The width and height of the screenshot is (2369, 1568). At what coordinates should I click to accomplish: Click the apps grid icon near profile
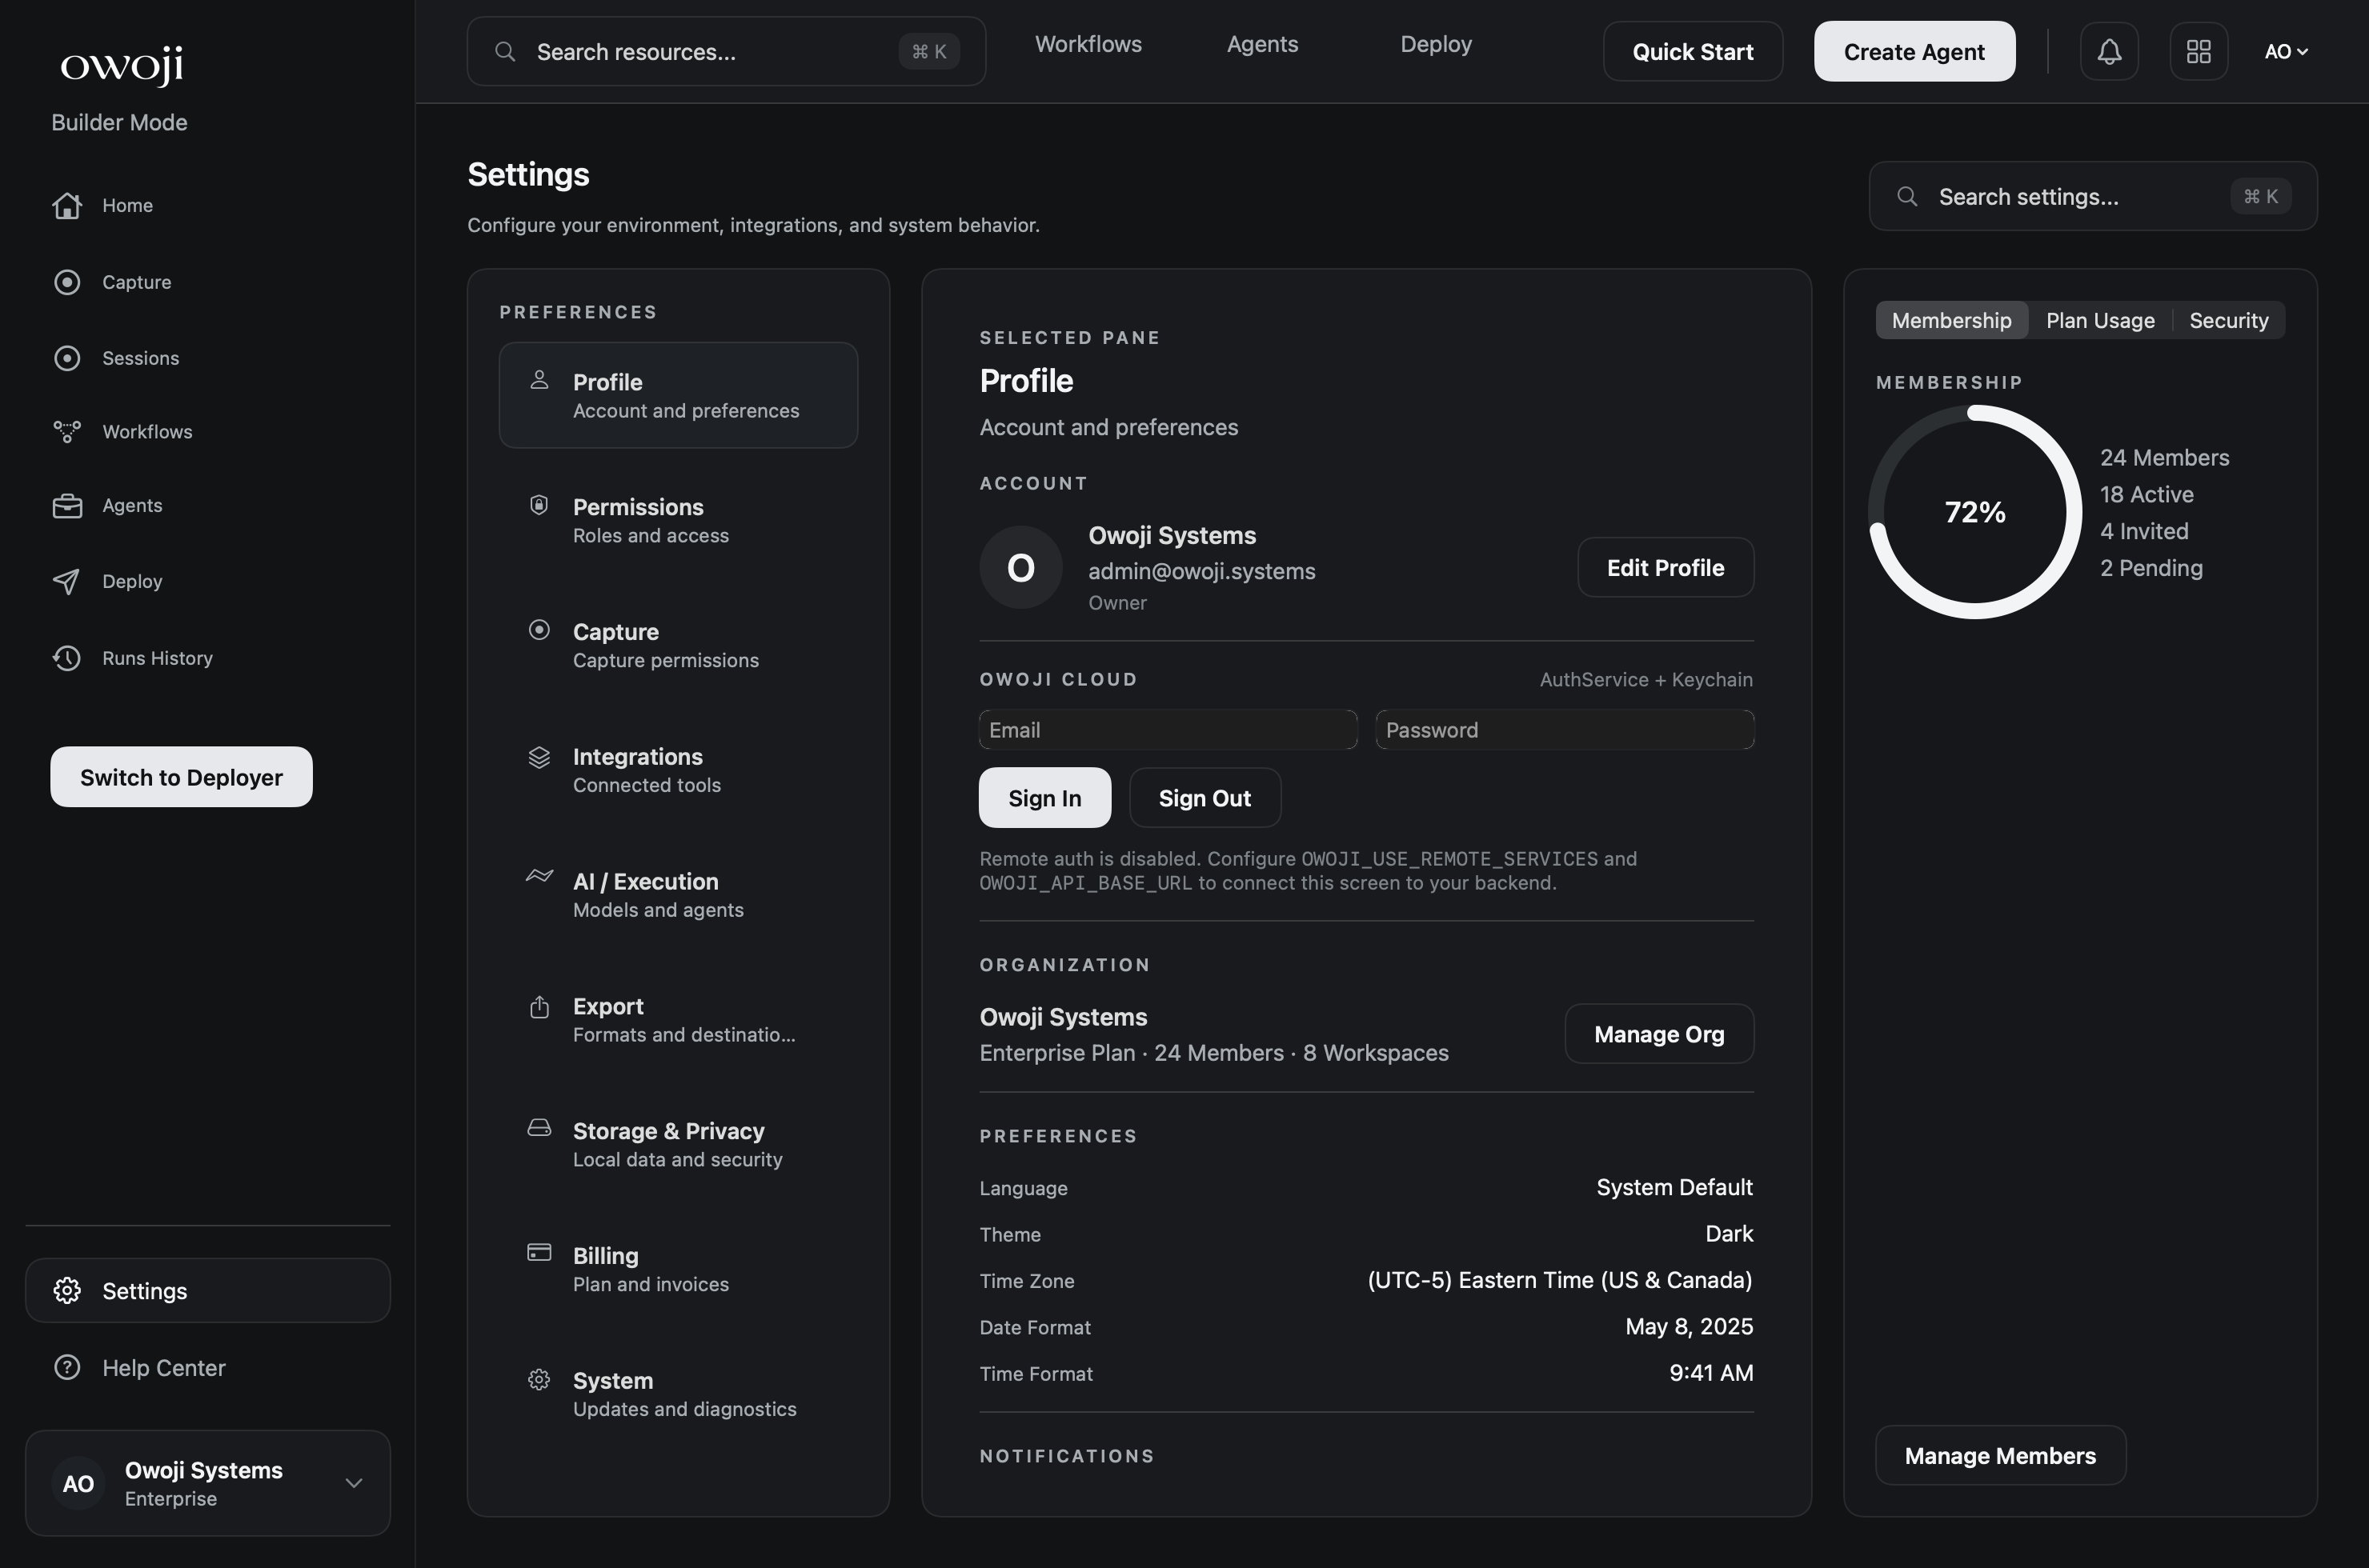[2199, 51]
